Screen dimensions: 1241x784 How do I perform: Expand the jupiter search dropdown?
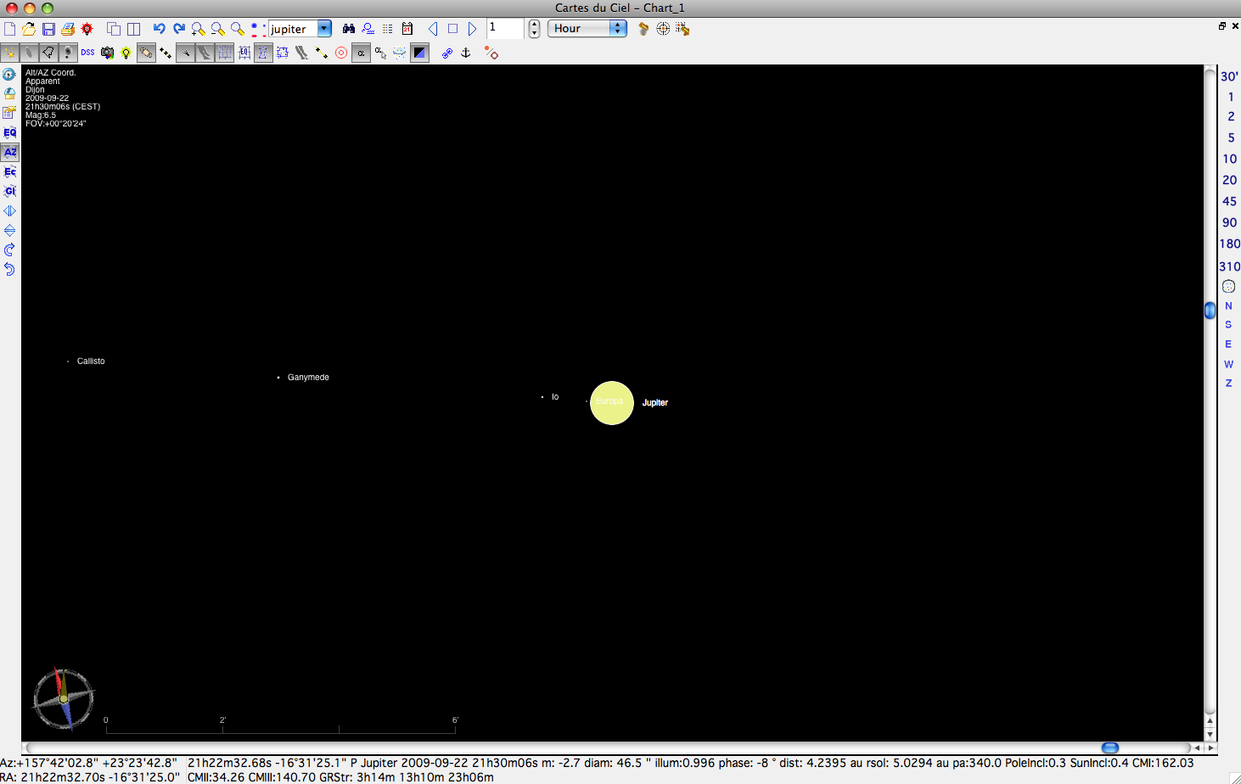[324, 29]
